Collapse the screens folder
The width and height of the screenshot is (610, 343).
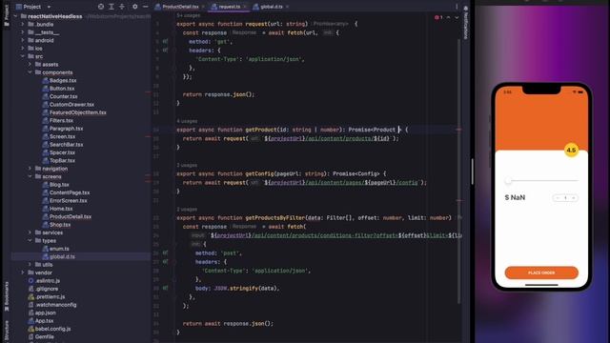(30, 176)
